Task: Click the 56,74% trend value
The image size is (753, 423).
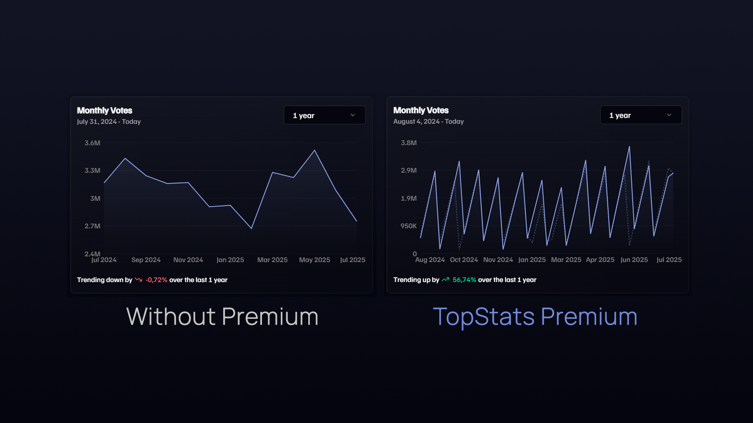Action: (x=464, y=280)
